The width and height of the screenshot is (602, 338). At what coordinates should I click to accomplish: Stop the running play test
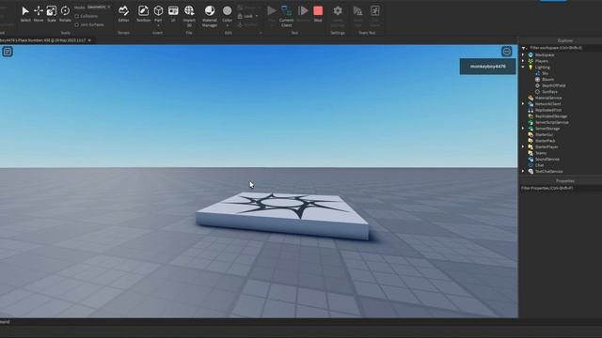318,14
